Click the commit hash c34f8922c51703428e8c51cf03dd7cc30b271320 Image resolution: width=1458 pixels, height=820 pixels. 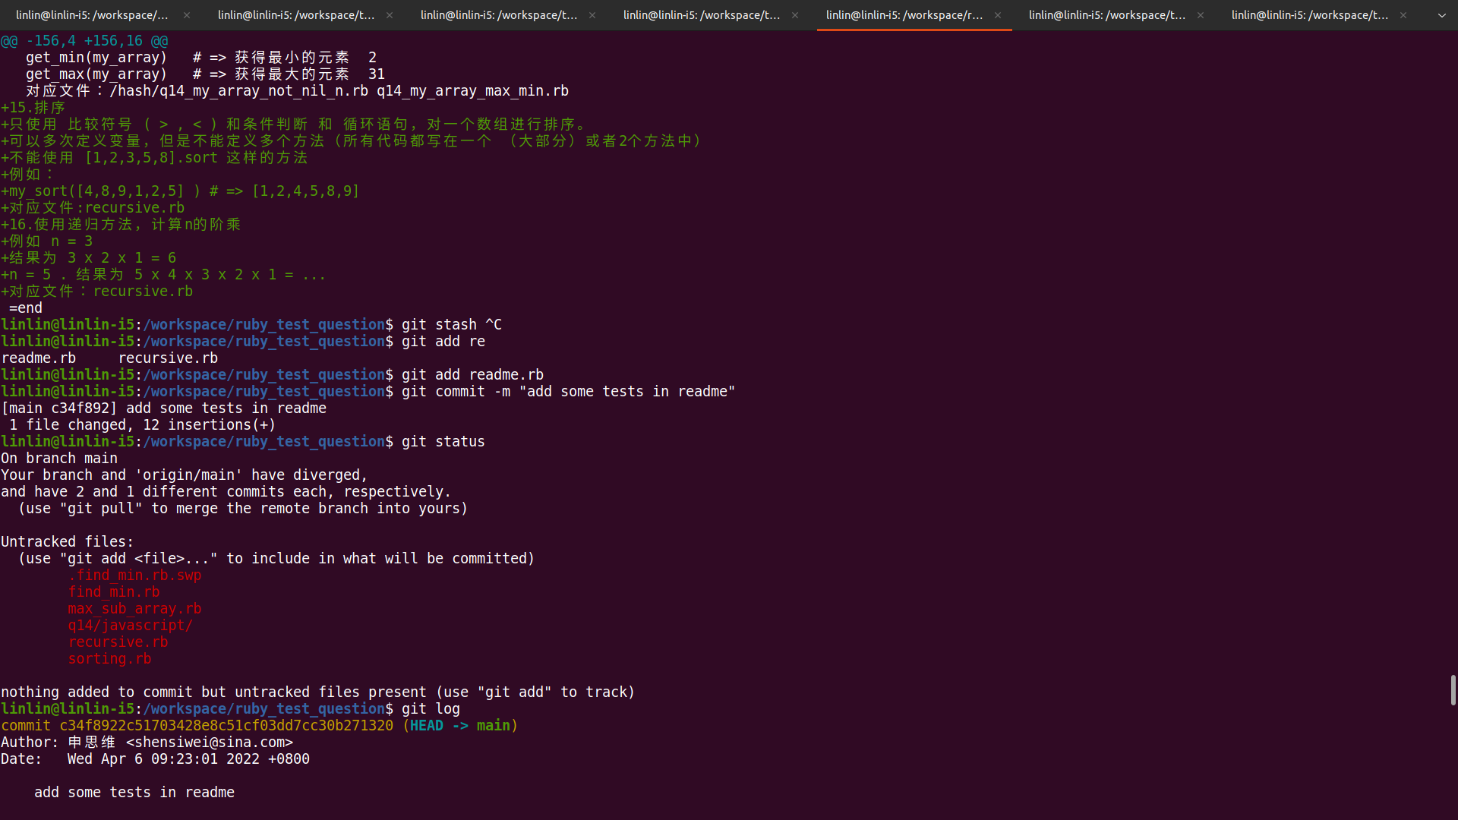tap(226, 726)
